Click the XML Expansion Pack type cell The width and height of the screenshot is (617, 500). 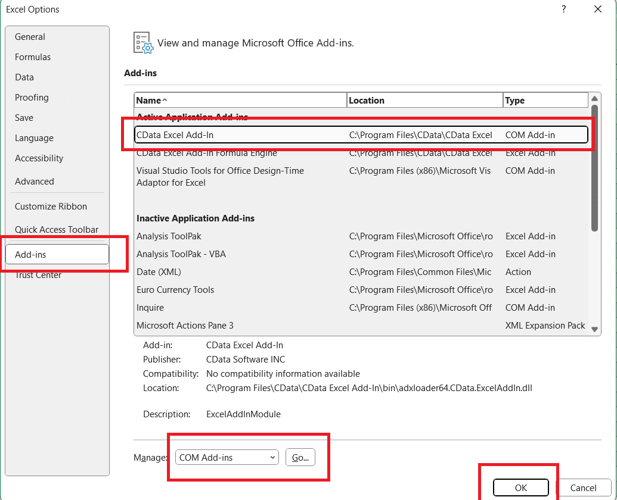pyautogui.click(x=545, y=326)
